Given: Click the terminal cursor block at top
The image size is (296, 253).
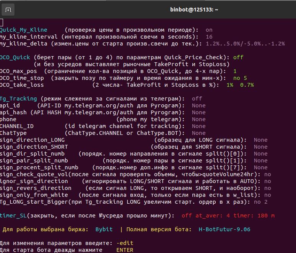Looking at the screenshot, I should 1,23.
